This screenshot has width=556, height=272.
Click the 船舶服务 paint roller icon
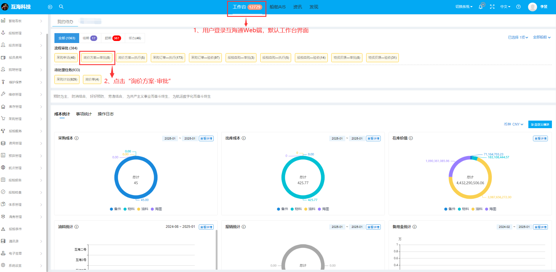[x=3, y=131]
